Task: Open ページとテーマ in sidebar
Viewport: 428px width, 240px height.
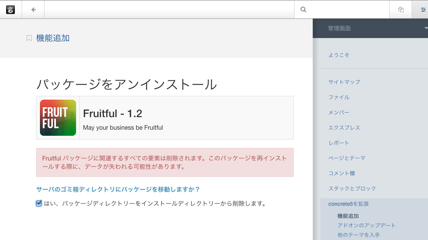Action: coord(347,158)
